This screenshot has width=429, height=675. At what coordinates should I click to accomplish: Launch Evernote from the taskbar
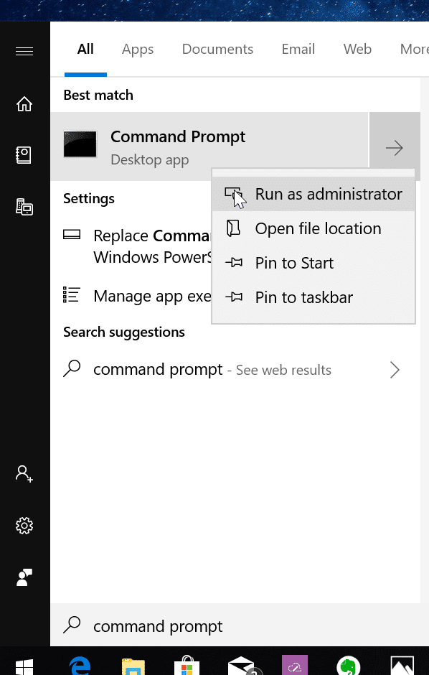coord(348,665)
